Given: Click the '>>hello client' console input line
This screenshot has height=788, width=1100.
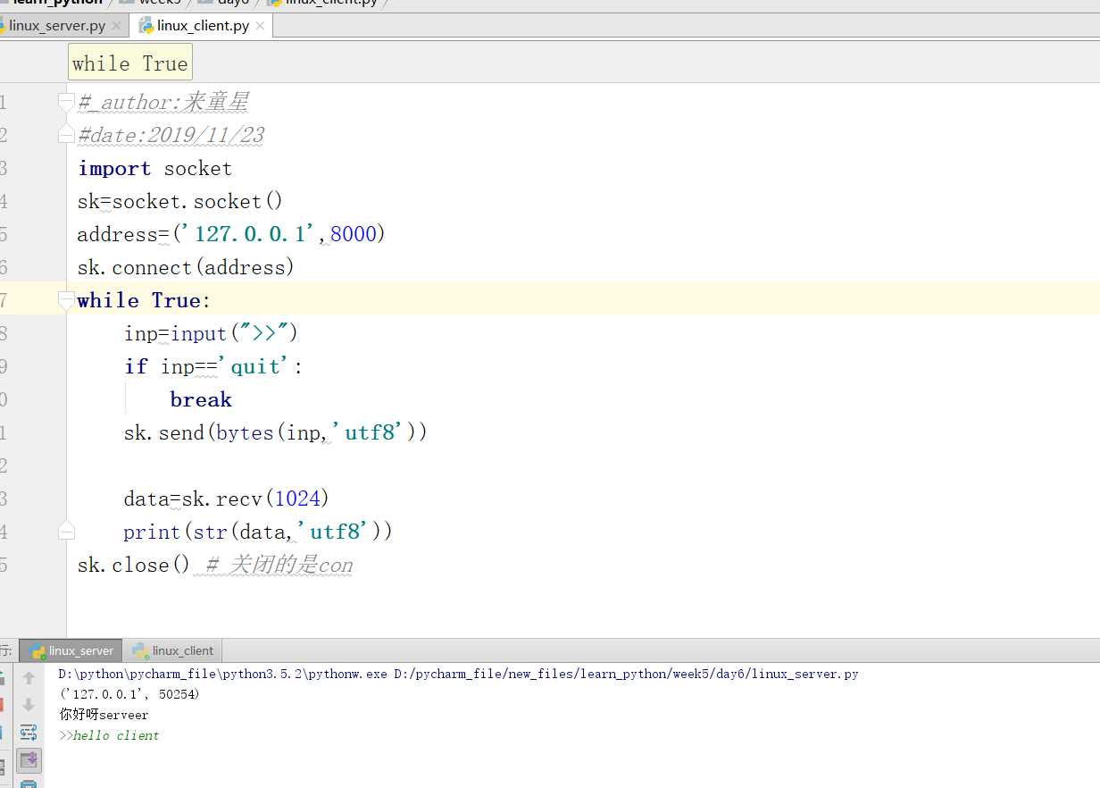Looking at the screenshot, I should (x=109, y=735).
